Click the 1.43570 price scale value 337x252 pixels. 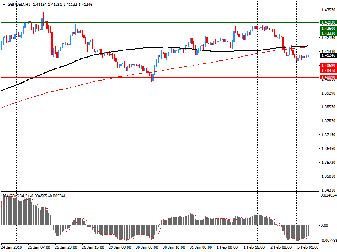coord(328,10)
